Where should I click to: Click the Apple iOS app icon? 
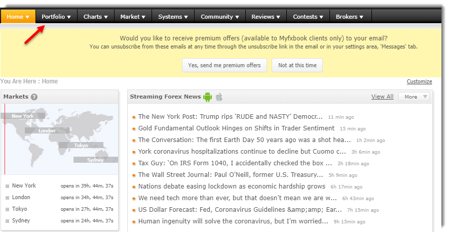[x=219, y=97]
